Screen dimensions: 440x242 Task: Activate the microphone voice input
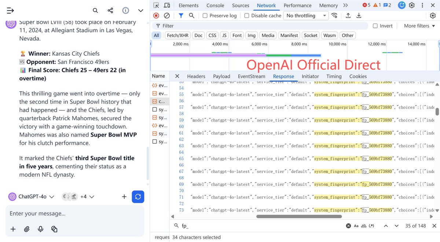click(x=40, y=229)
